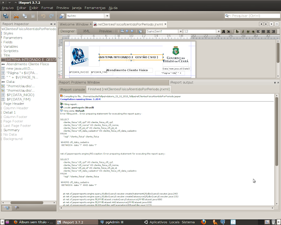Click the formula fx icon in inspector footer
Viewport: 281px width, 225px height.
click(x=17, y=208)
